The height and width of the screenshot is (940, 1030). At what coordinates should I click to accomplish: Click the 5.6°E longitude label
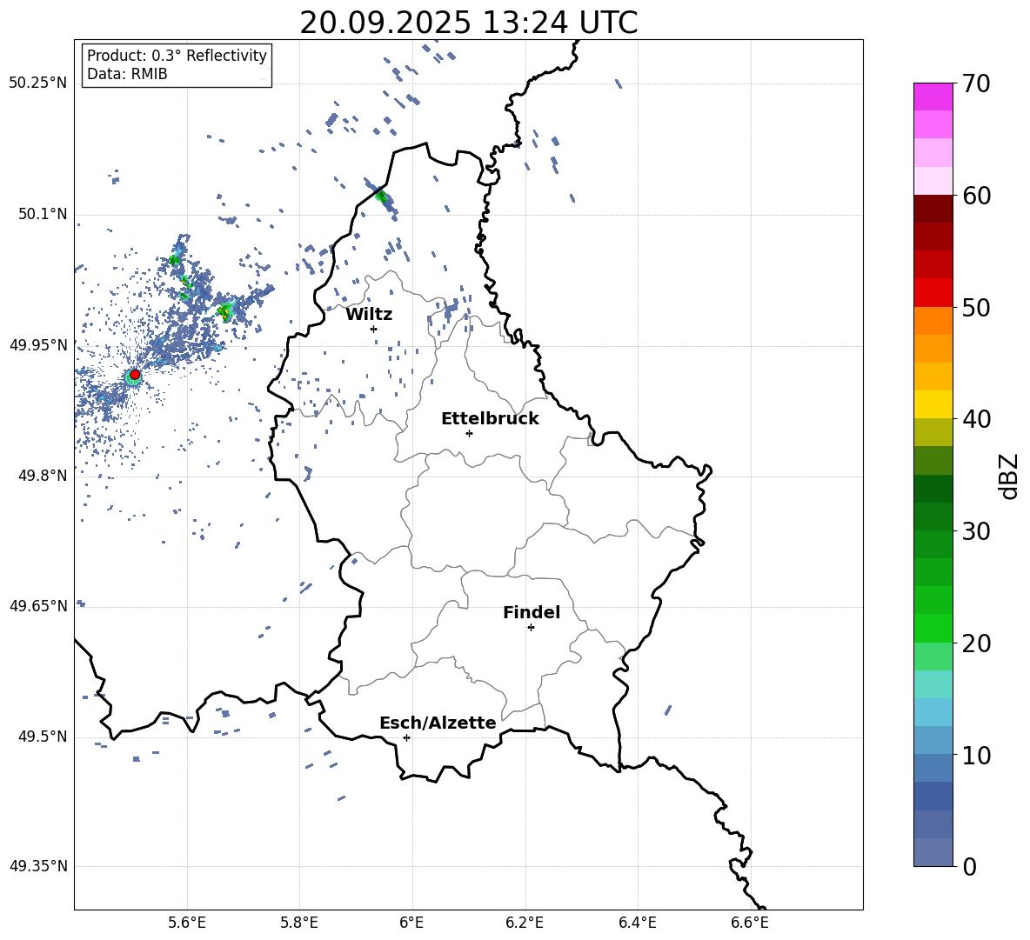pos(187,923)
